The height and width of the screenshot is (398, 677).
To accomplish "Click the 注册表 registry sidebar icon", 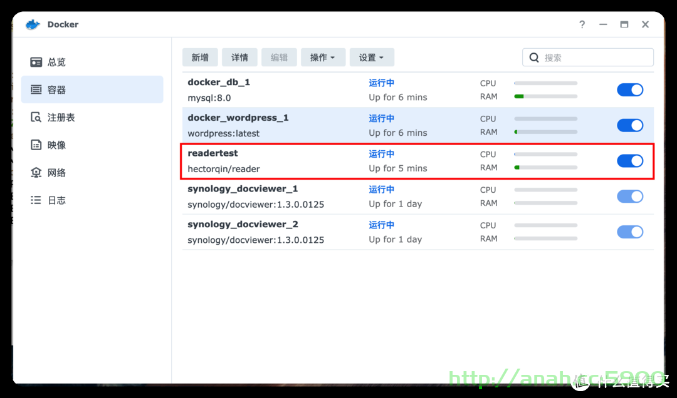I will [x=36, y=117].
